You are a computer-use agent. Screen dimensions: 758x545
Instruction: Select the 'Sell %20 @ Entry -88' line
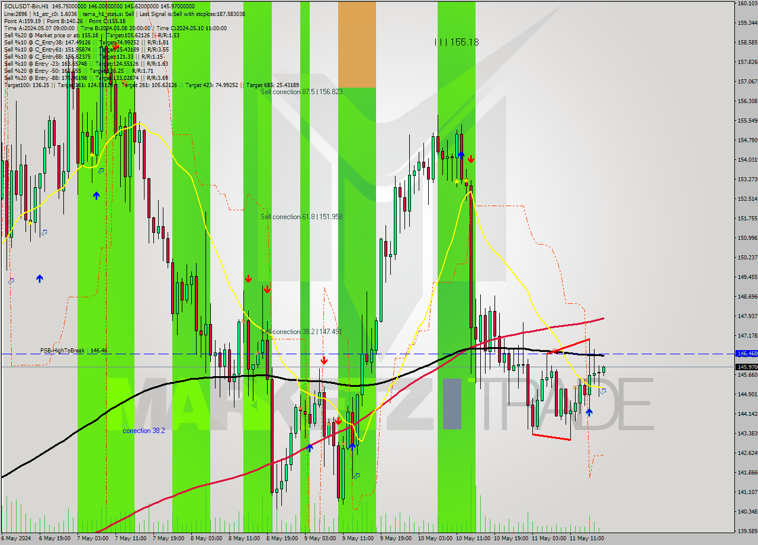[86, 78]
